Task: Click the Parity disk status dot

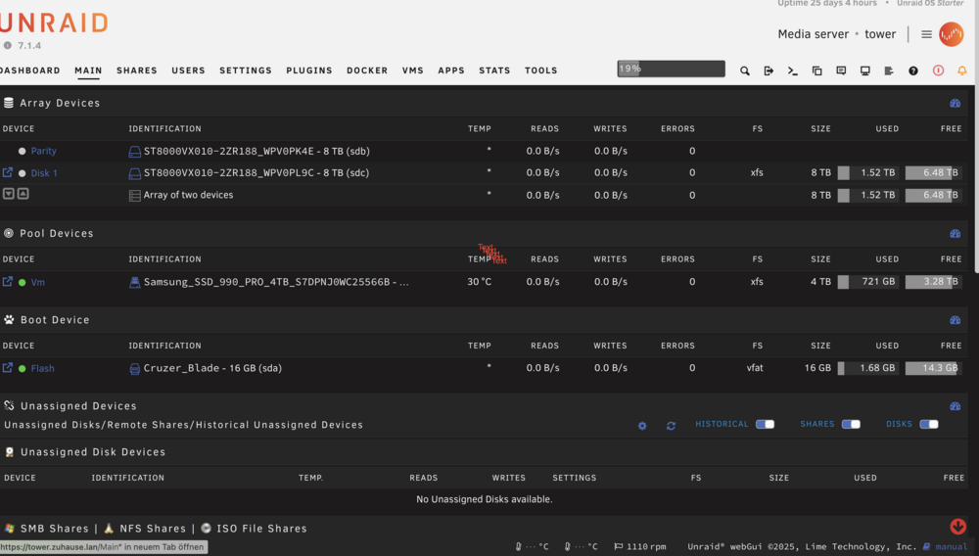Action: tap(22, 151)
